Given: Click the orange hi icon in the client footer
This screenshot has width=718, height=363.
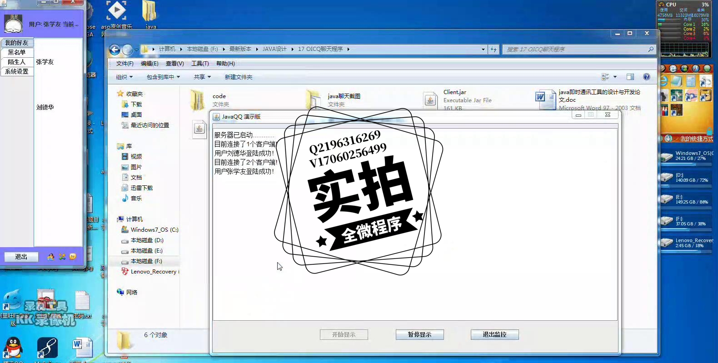Looking at the screenshot, I should click(73, 257).
